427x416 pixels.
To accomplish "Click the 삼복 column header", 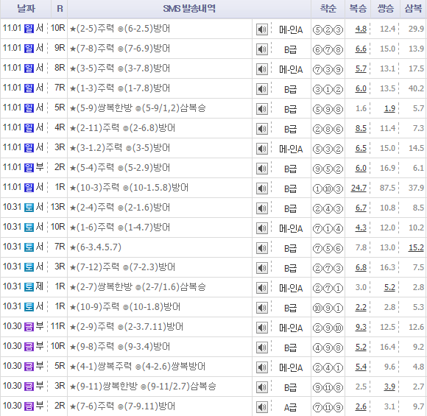I will click(413, 9).
